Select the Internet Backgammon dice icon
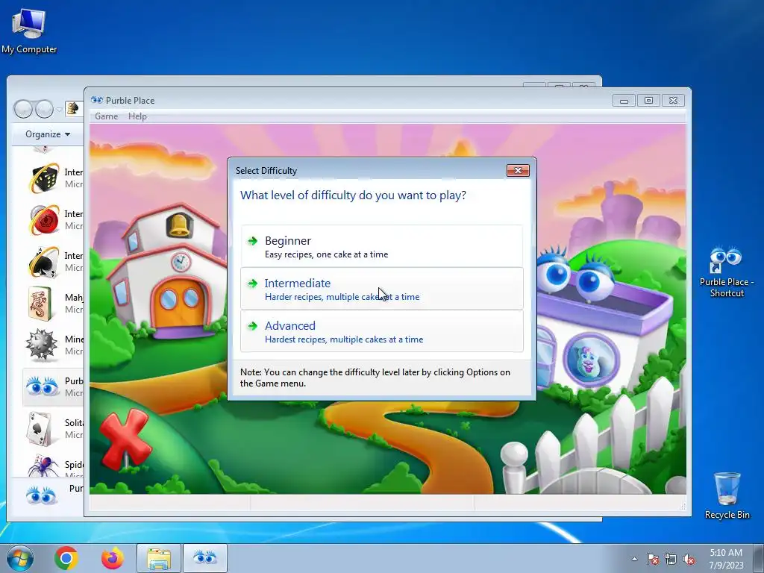The image size is (764, 573). click(43, 178)
